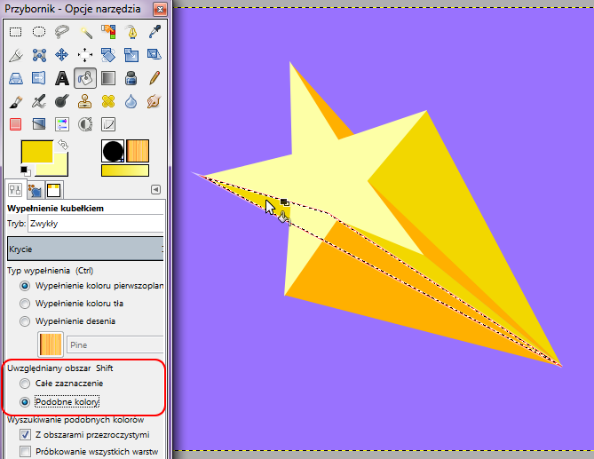Image resolution: width=594 pixels, height=459 pixels.
Task: Select 'Wypełnienie koloru tła' fill option
Action: (25, 304)
